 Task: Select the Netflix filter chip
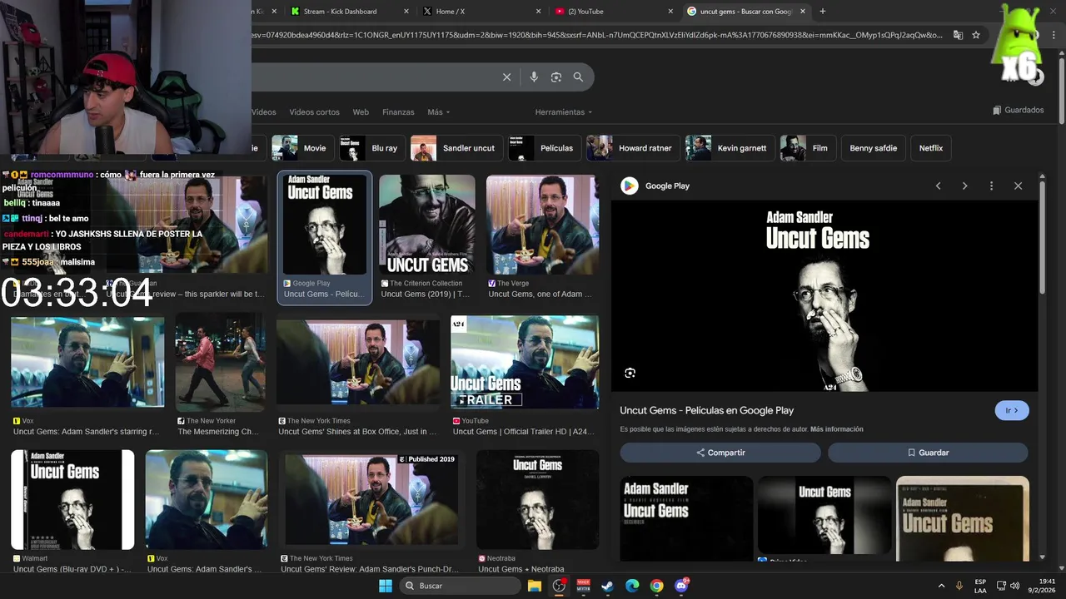tap(931, 148)
